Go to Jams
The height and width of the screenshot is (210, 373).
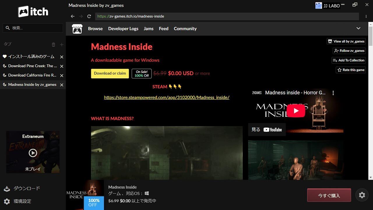point(149,29)
